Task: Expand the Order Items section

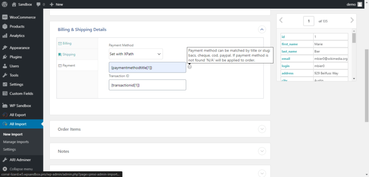Action: [262, 129]
